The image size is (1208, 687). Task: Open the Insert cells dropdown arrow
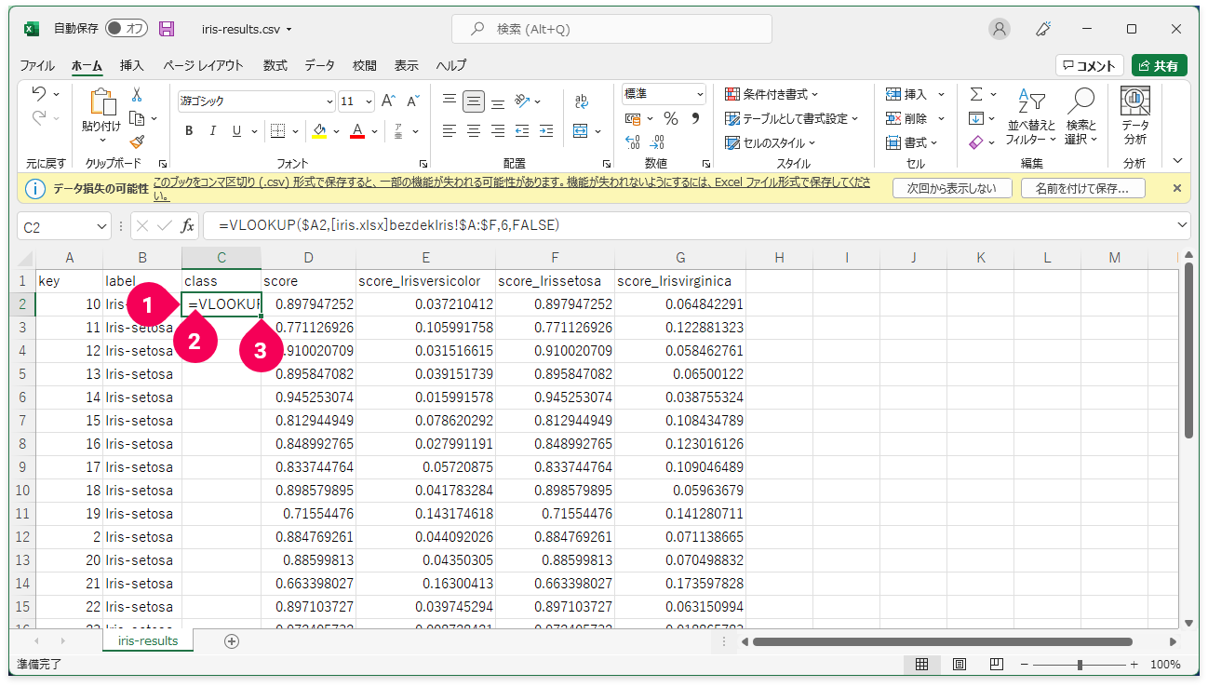pyautogui.click(x=941, y=94)
